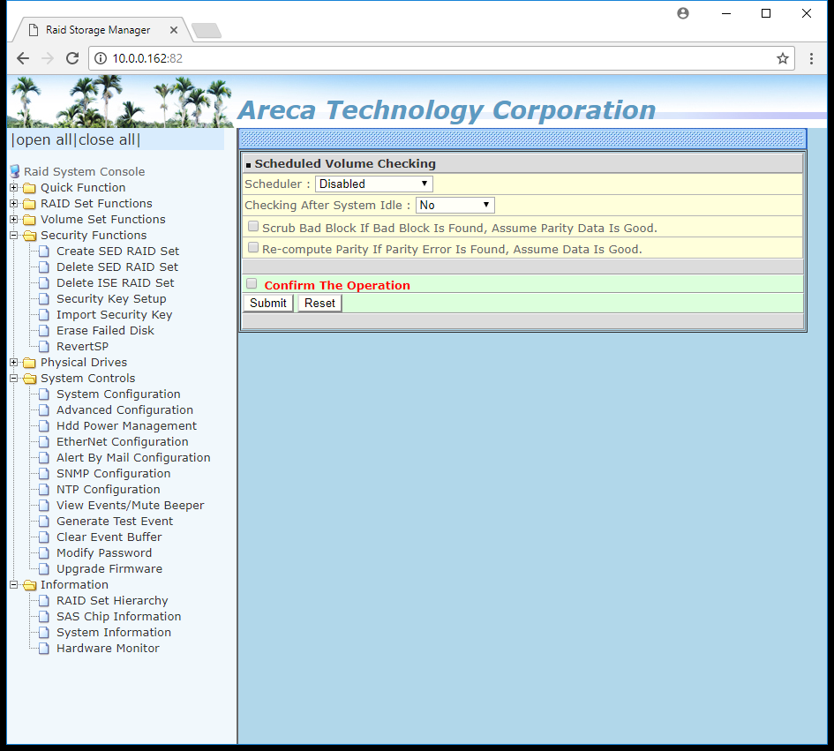Open System Information page
This screenshot has height=751, width=834.
[x=114, y=633]
